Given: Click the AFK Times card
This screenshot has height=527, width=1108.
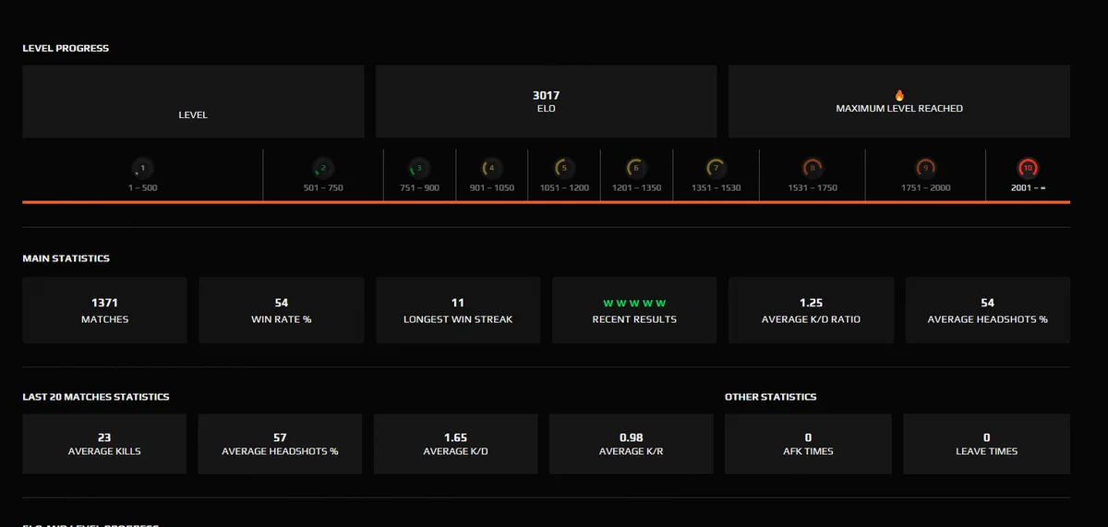Looking at the screenshot, I should pyautogui.click(x=808, y=444).
